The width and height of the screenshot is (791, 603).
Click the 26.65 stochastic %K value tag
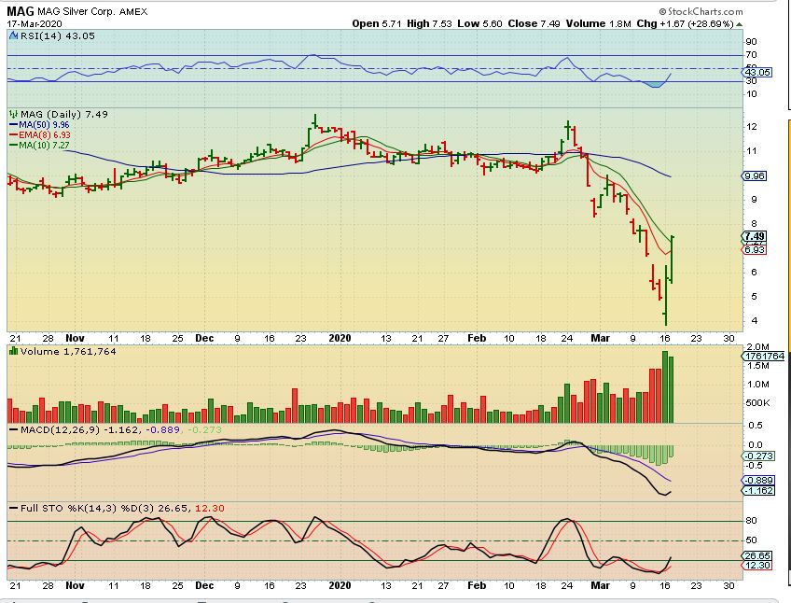[757, 555]
